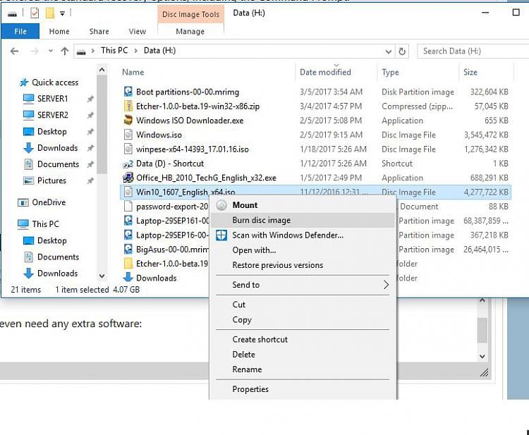Sort files by Type column header
Viewport: 529px width, 435px height.
390,72
